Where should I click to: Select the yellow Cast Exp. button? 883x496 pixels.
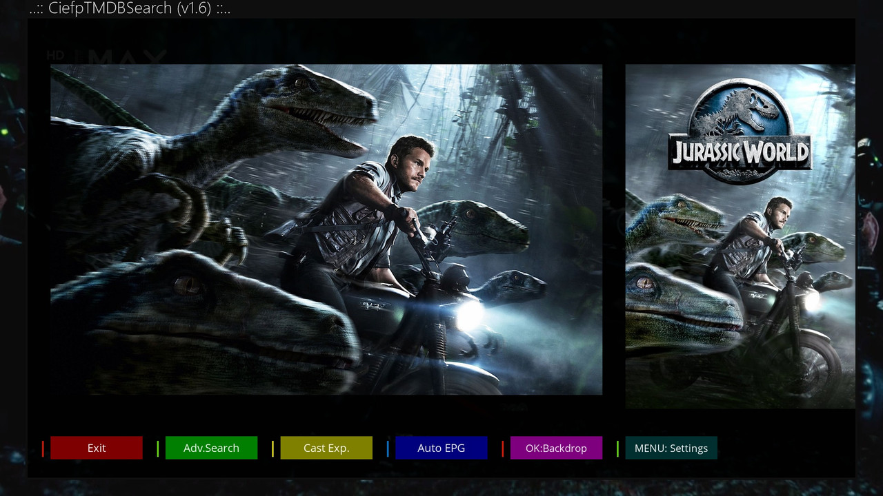pyautogui.click(x=326, y=448)
